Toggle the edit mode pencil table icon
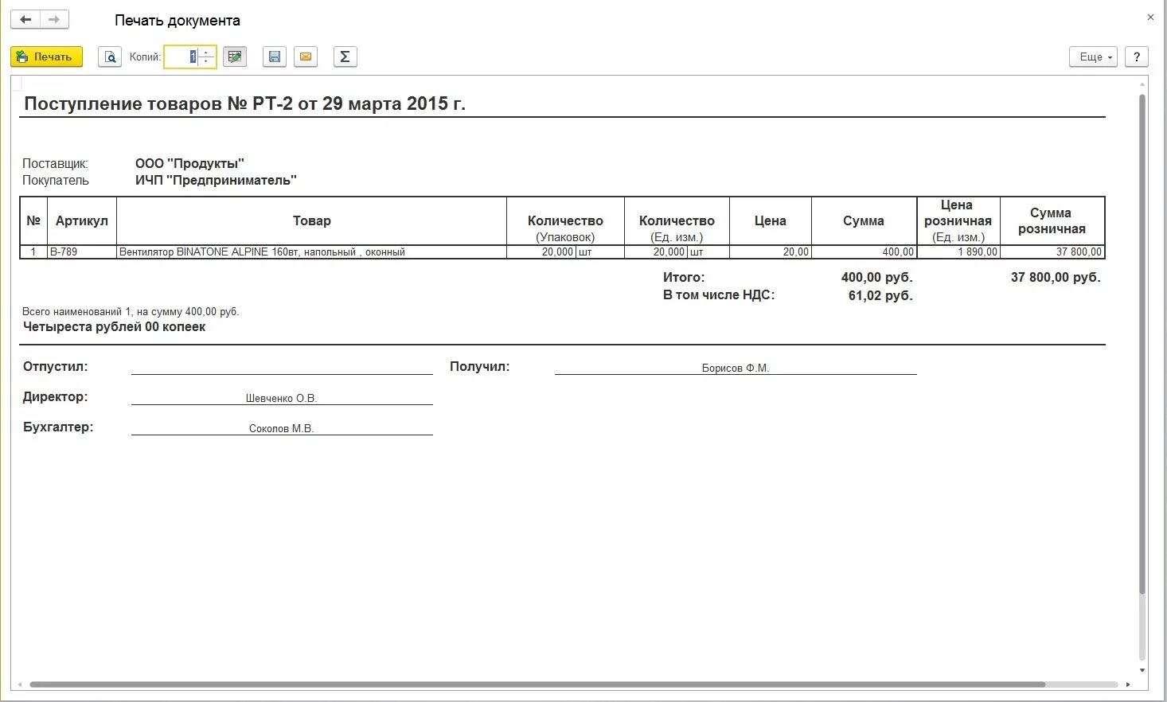The height and width of the screenshot is (702, 1167). tap(235, 57)
